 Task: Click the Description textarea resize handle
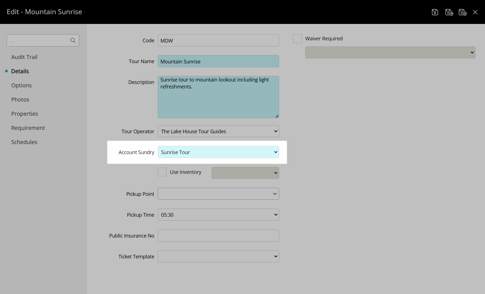(x=277, y=116)
